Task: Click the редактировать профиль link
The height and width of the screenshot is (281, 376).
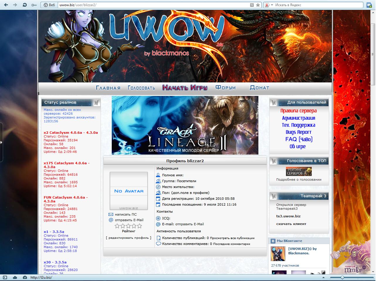Action: click(x=128, y=238)
